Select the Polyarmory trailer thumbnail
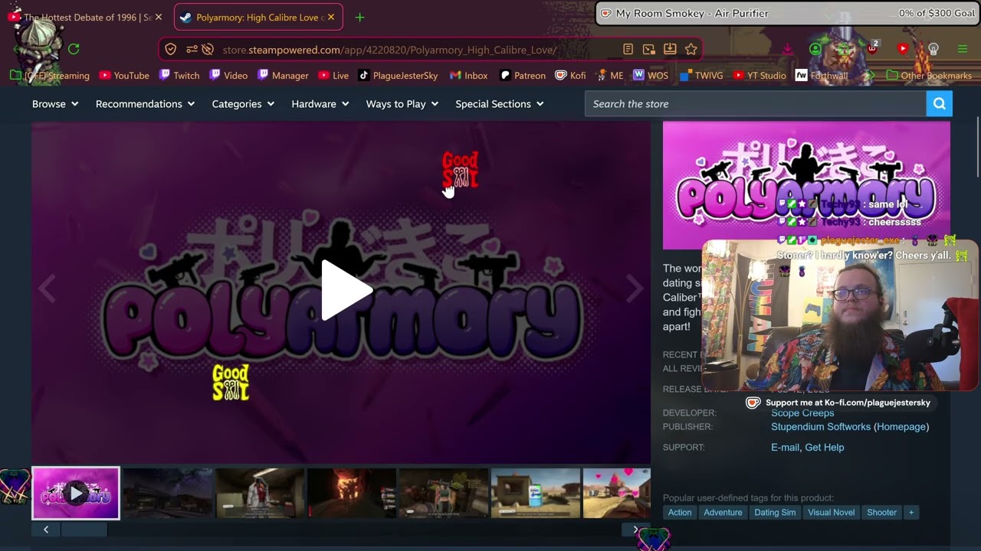Viewport: 981px width, 551px height. 76,494
